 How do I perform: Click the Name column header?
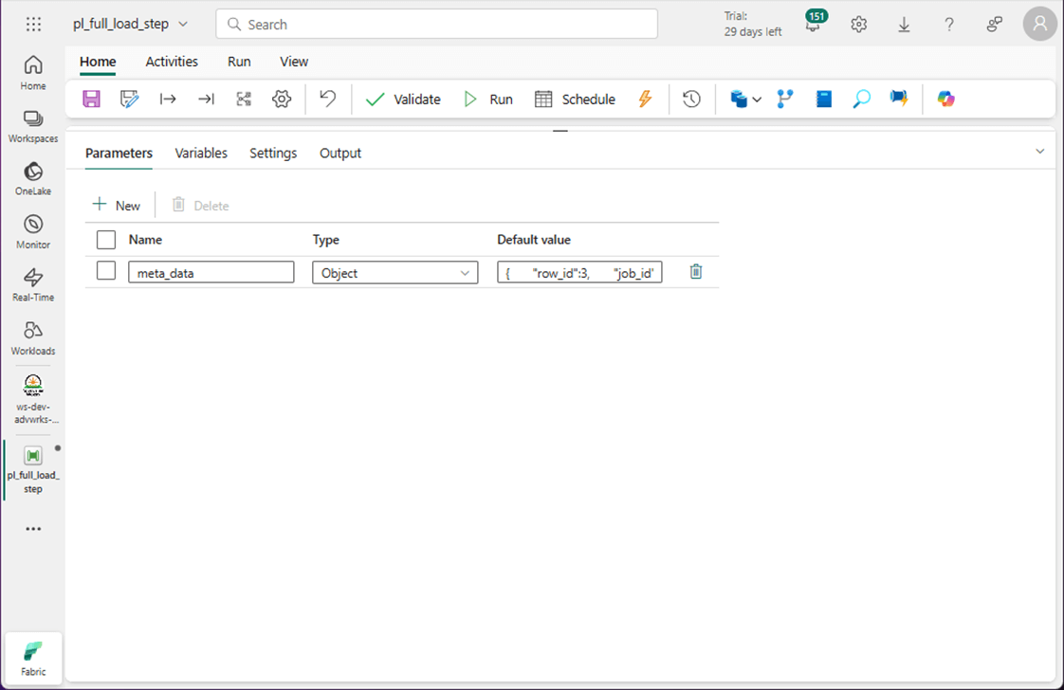(x=145, y=240)
